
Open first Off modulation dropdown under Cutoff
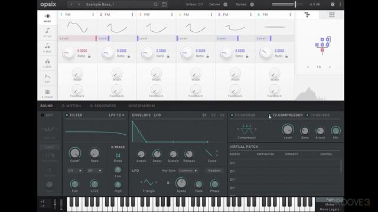point(74,171)
